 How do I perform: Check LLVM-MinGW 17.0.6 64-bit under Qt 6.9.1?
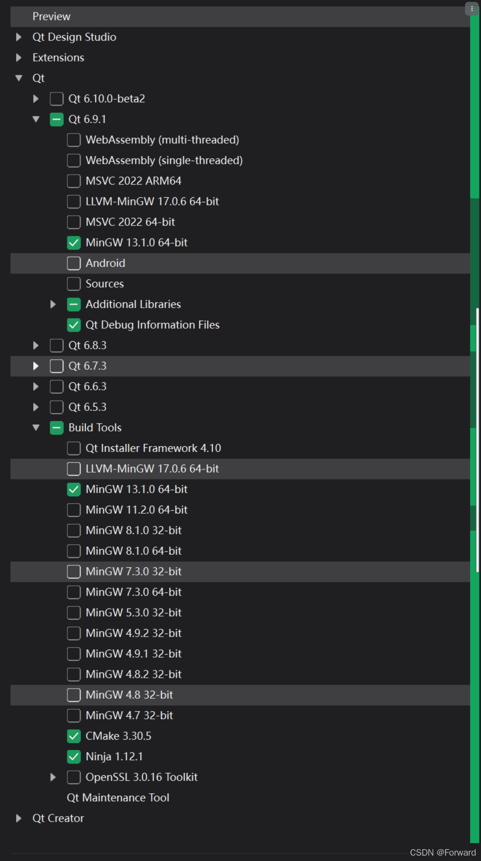click(74, 201)
